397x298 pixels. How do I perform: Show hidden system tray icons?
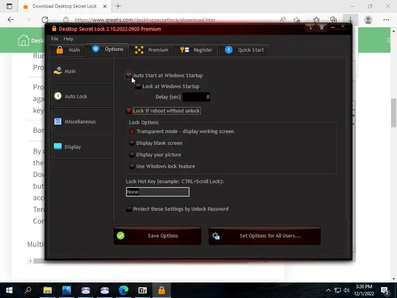point(328,290)
